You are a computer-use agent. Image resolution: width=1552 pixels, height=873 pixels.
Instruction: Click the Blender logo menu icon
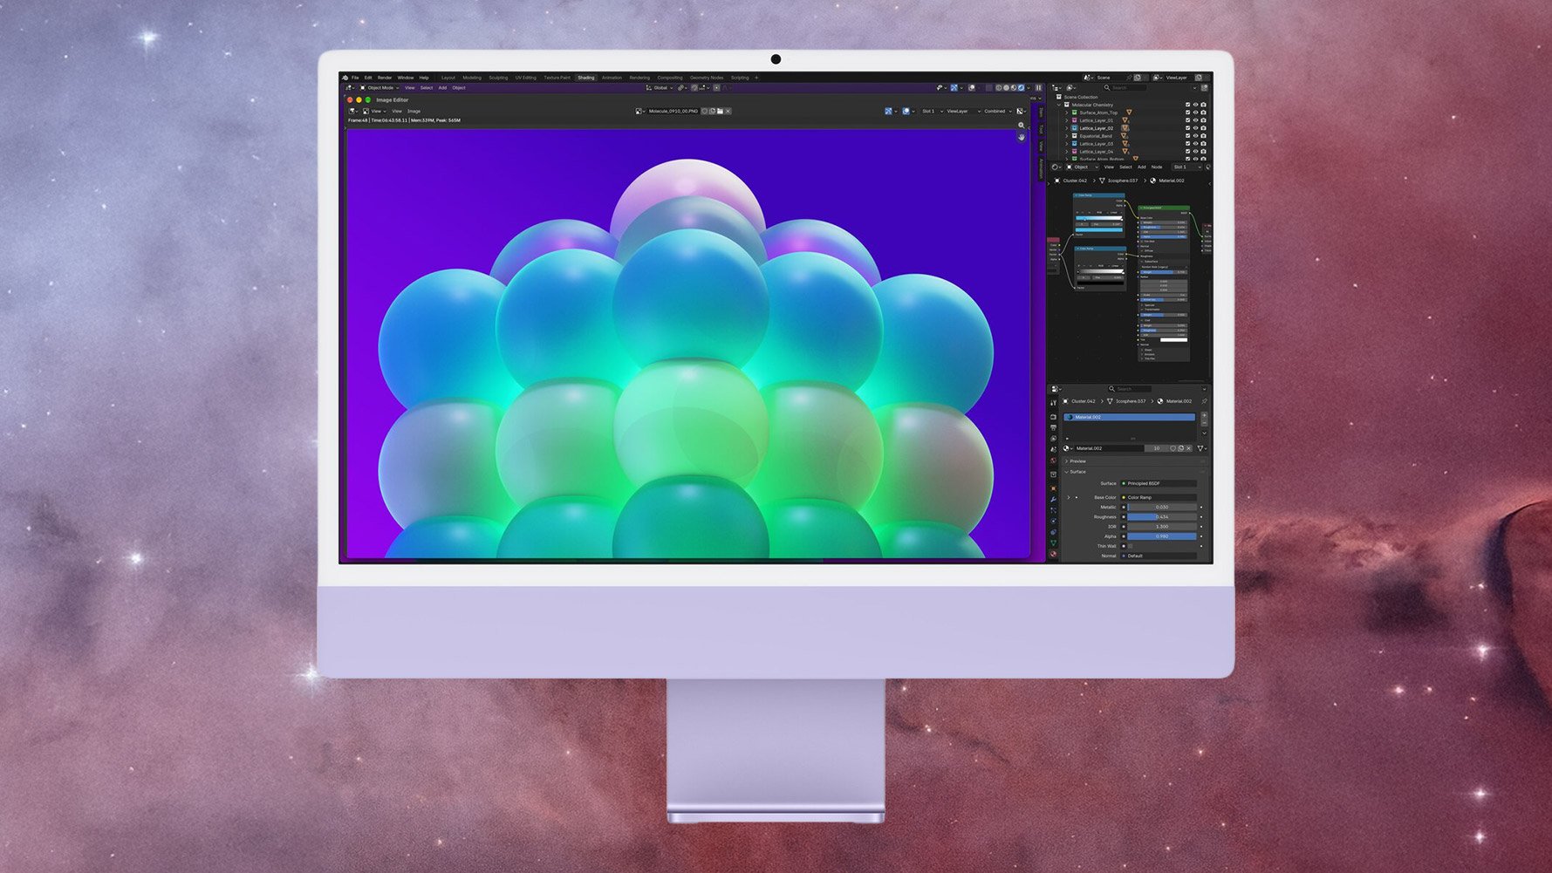345,78
